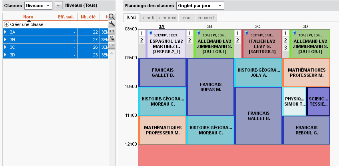Switch to the mardi tab
This screenshot has height=166, width=339.
(x=149, y=18)
